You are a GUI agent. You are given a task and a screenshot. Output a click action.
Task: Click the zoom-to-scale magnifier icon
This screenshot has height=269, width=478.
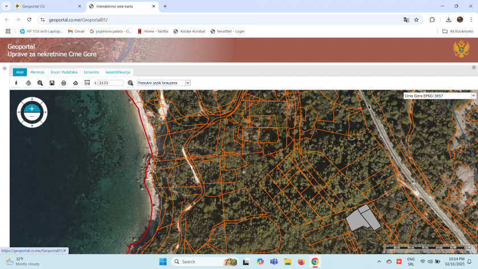(x=130, y=83)
